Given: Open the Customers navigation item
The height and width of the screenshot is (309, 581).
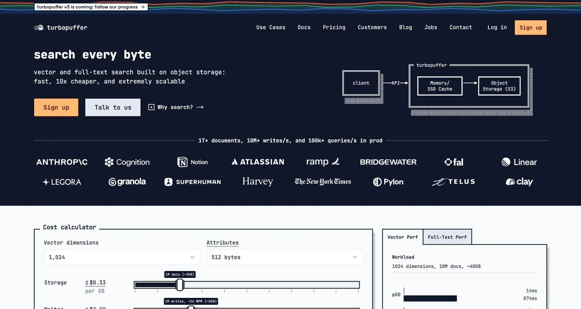Looking at the screenshot, I should pos(372,27).
